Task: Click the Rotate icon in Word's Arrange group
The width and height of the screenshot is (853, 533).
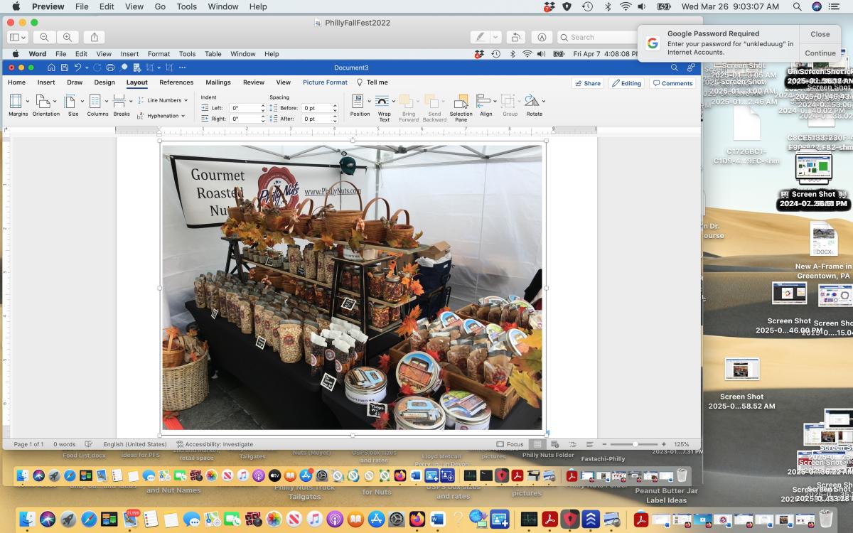Action: click(x=532, y=101)
